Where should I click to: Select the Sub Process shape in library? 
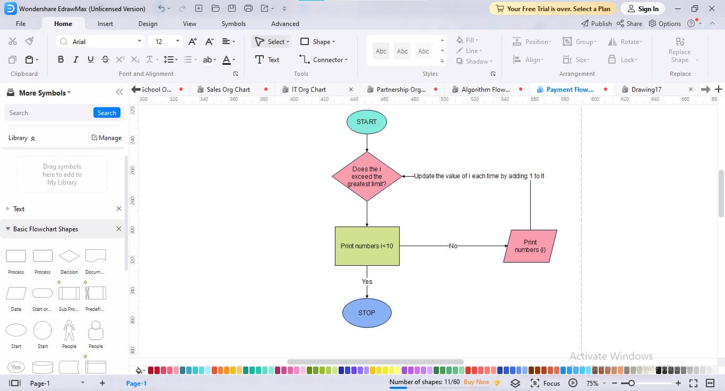coord(69,293)
